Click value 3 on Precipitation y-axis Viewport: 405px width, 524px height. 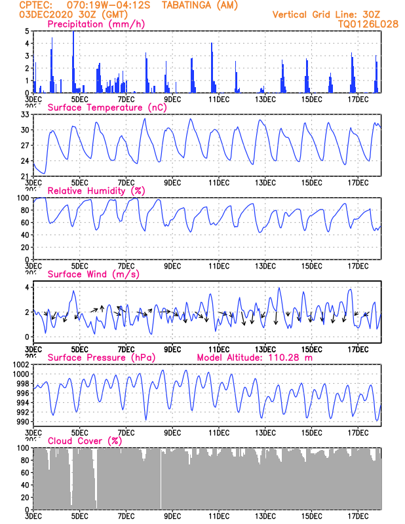pos(28,56)
